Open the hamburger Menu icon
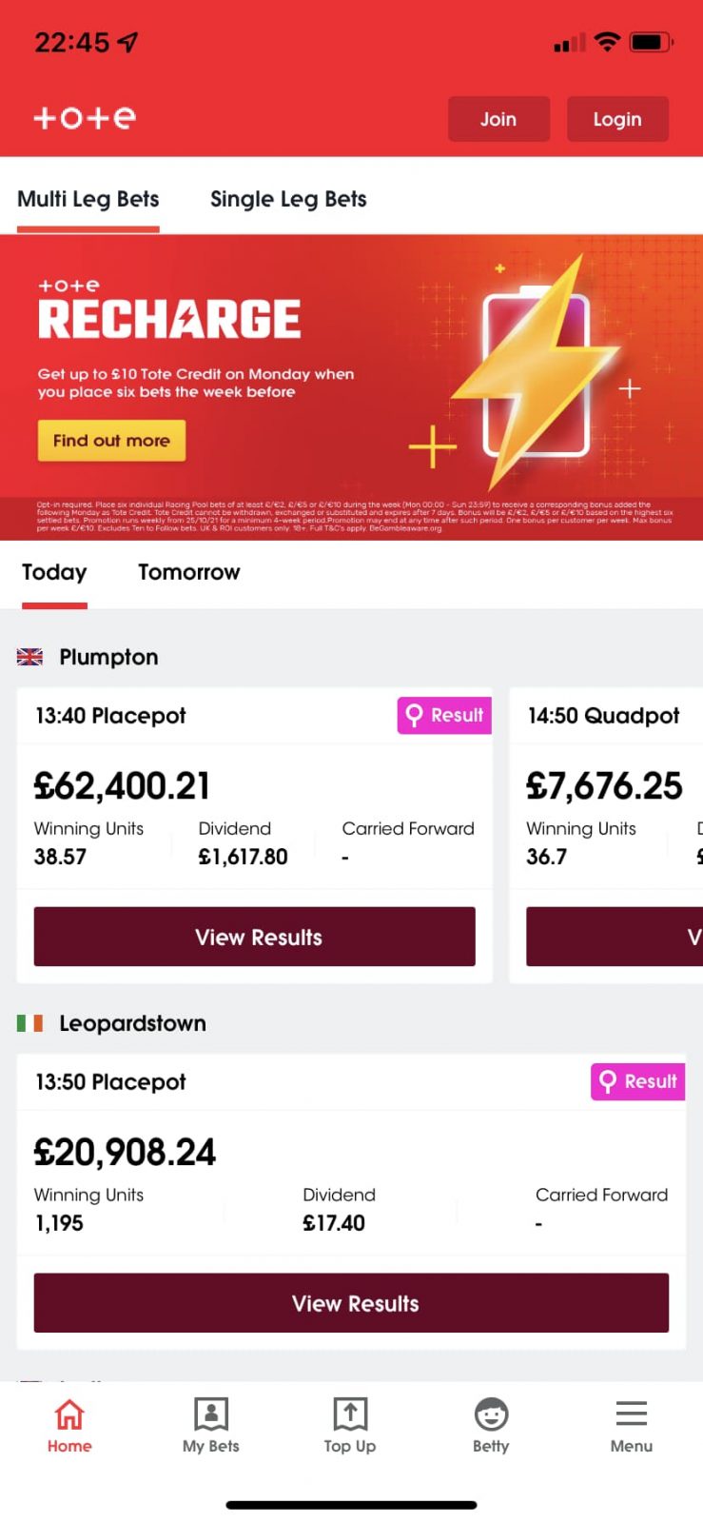This screenshot has height=1523, width=703. pyautogui.click(x=631, y=1415)
